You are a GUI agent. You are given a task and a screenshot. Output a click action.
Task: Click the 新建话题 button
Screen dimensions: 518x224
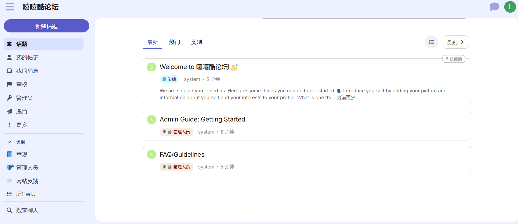point(47,26)
